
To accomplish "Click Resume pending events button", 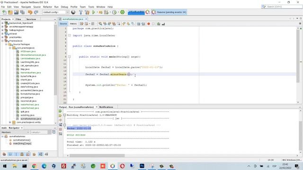I will point(169,12).
